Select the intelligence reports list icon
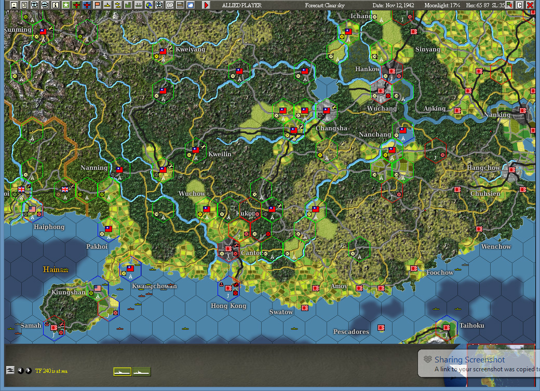This screenshot has width=540, height=391. tap(24, 5)
